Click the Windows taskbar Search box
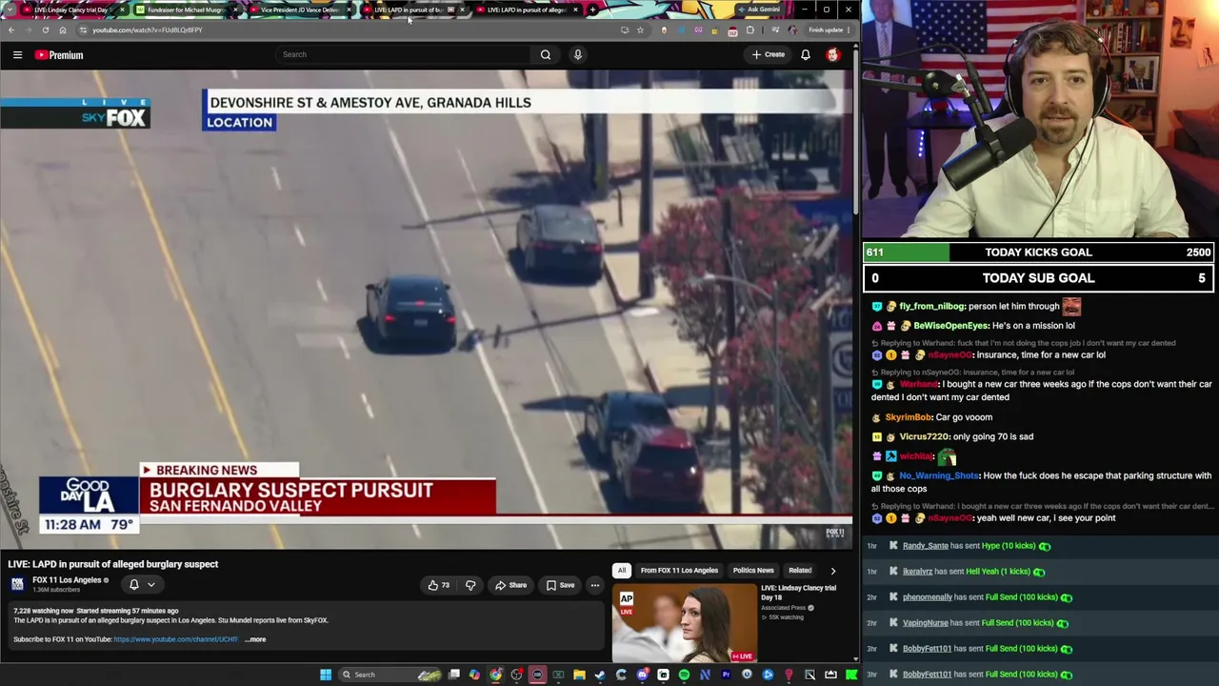1219x686 pixels. 390,675
